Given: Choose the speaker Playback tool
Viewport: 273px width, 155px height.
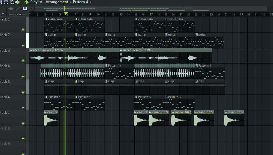Looking at the screenshot, I should [x=17, y=2].
